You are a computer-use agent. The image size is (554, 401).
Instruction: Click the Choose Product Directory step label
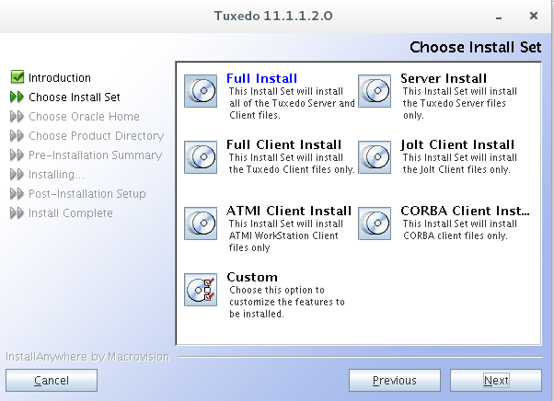click(x=96, y=136)
